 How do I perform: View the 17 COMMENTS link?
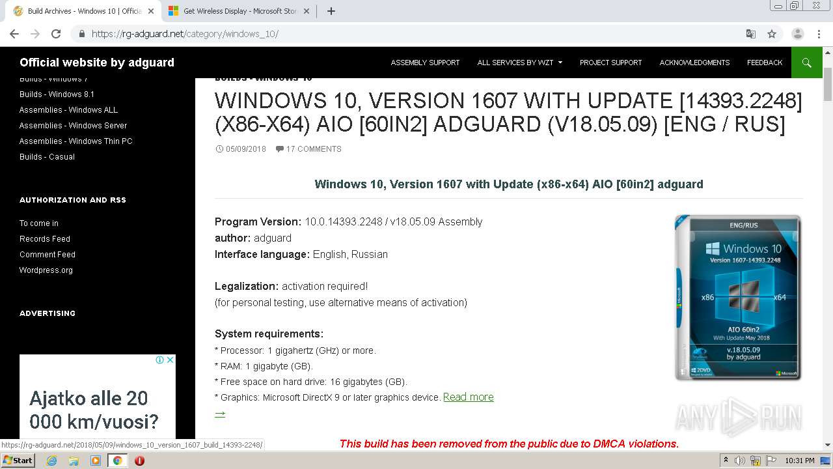[314, 149]
